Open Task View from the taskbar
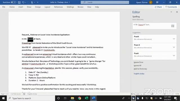 tap(65, 98)
